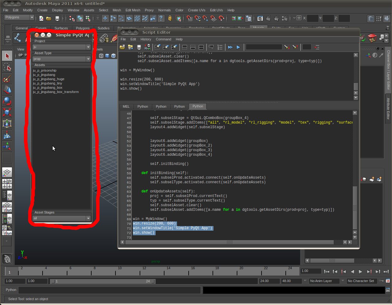Click the search down icon in Script Editor
Screen dimensions: 392x305
point(287,47)
